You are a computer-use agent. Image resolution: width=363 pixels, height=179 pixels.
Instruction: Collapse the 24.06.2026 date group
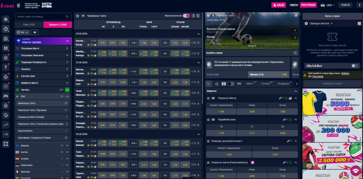199,34
